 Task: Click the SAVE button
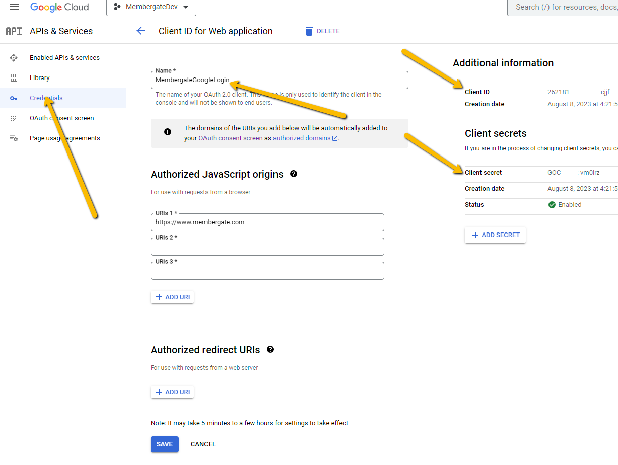(164, 444)
